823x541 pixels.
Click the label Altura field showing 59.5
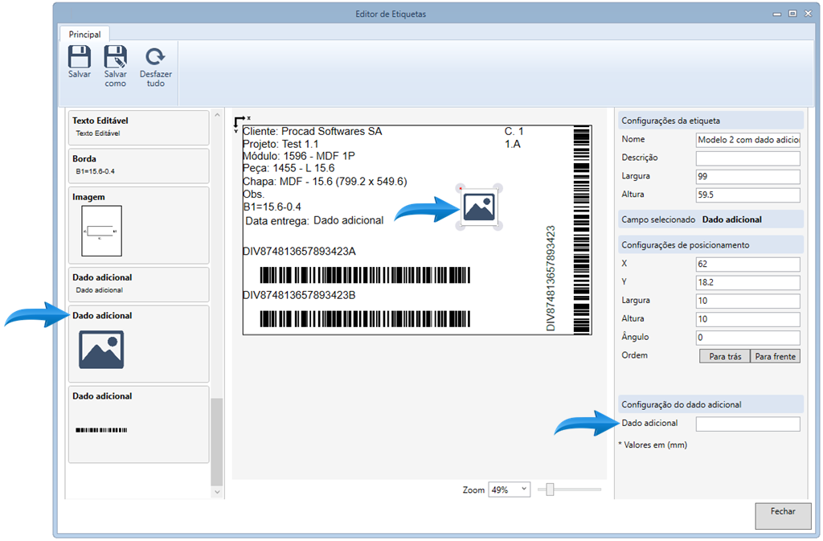point(748,195)
